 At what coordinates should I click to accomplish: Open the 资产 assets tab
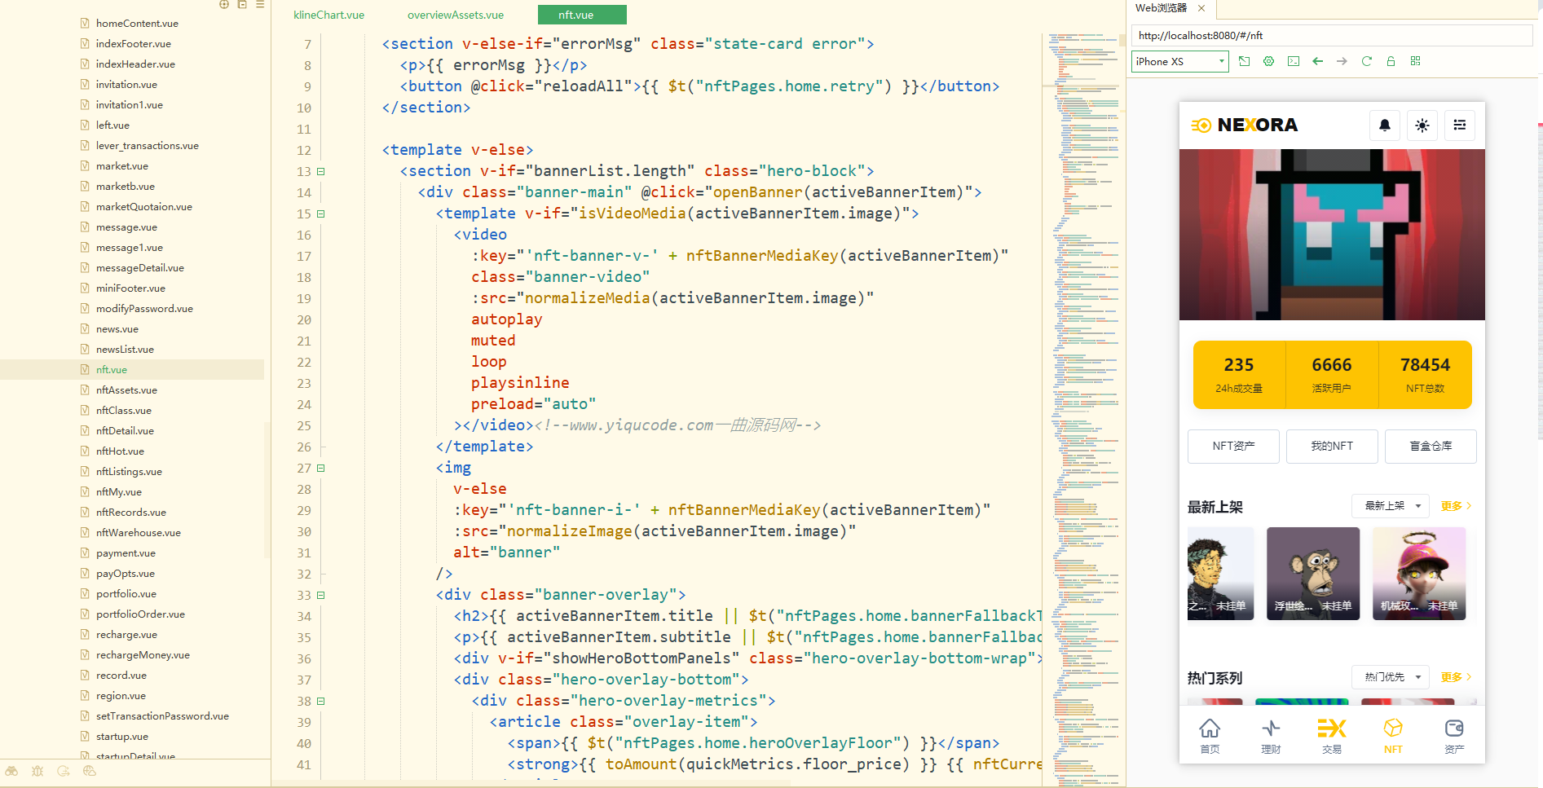[1454, 736]
